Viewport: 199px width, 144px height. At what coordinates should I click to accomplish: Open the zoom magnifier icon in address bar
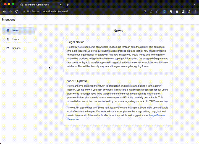click(145, 11)
